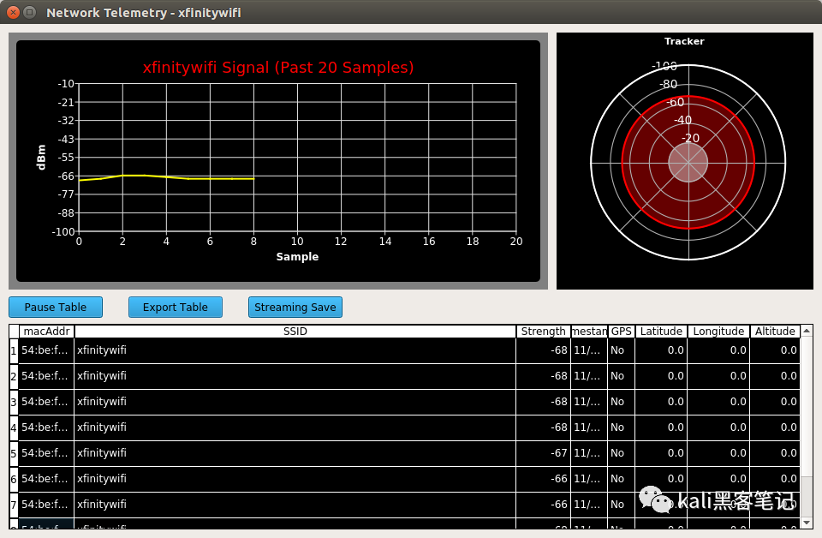Image resolution: width=822 pixels, height=538 pixels.
Task: Sort table by macAddr column header
Action: (x=46, y=332)
